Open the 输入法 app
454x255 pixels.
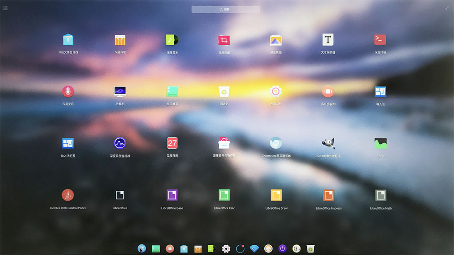(380, 91)
